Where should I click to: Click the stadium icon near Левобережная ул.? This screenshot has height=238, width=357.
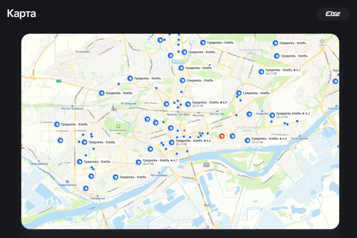[207, 165]
